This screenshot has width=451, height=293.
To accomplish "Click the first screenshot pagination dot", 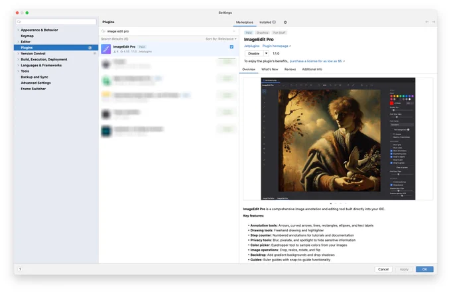I will (330, 204).
